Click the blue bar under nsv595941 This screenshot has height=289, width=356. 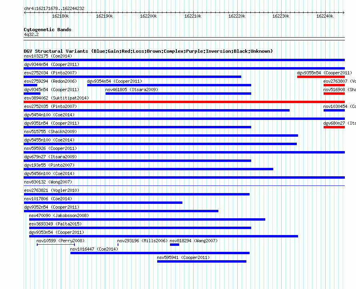click(202, 261)
